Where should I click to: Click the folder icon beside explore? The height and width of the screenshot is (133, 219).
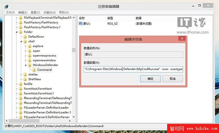(30, 46)
